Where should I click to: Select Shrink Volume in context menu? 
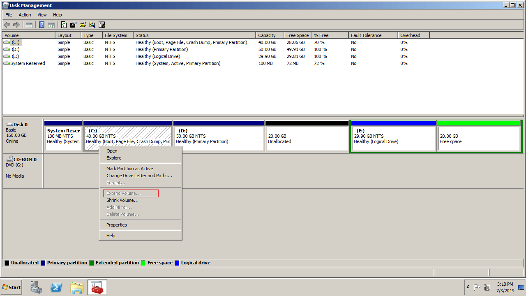point(122,200)
